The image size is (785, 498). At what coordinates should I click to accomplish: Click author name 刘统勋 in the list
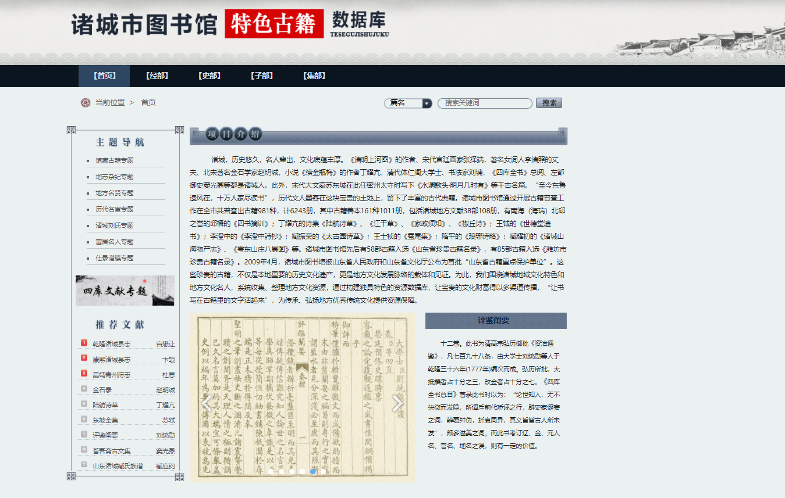[x=165, y=435]
